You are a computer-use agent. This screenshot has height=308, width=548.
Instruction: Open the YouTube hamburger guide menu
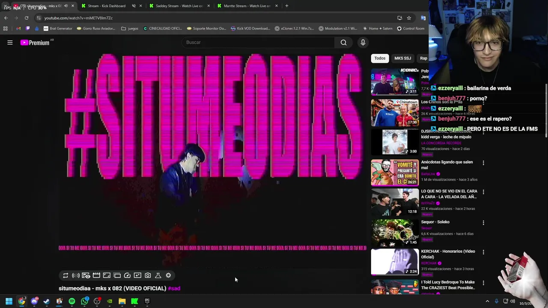point(10,42)
